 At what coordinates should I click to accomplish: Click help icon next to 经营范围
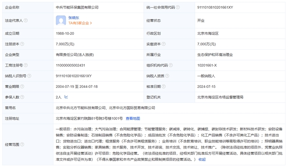click(x=22, y=144)
